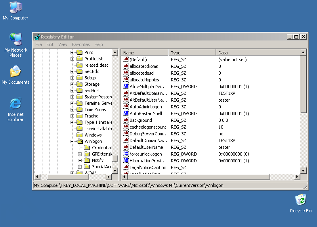Click the allocatedasd string value icon
Viewport: 317px width, 227px height.
pyautogui.click(x=126, y=73)
